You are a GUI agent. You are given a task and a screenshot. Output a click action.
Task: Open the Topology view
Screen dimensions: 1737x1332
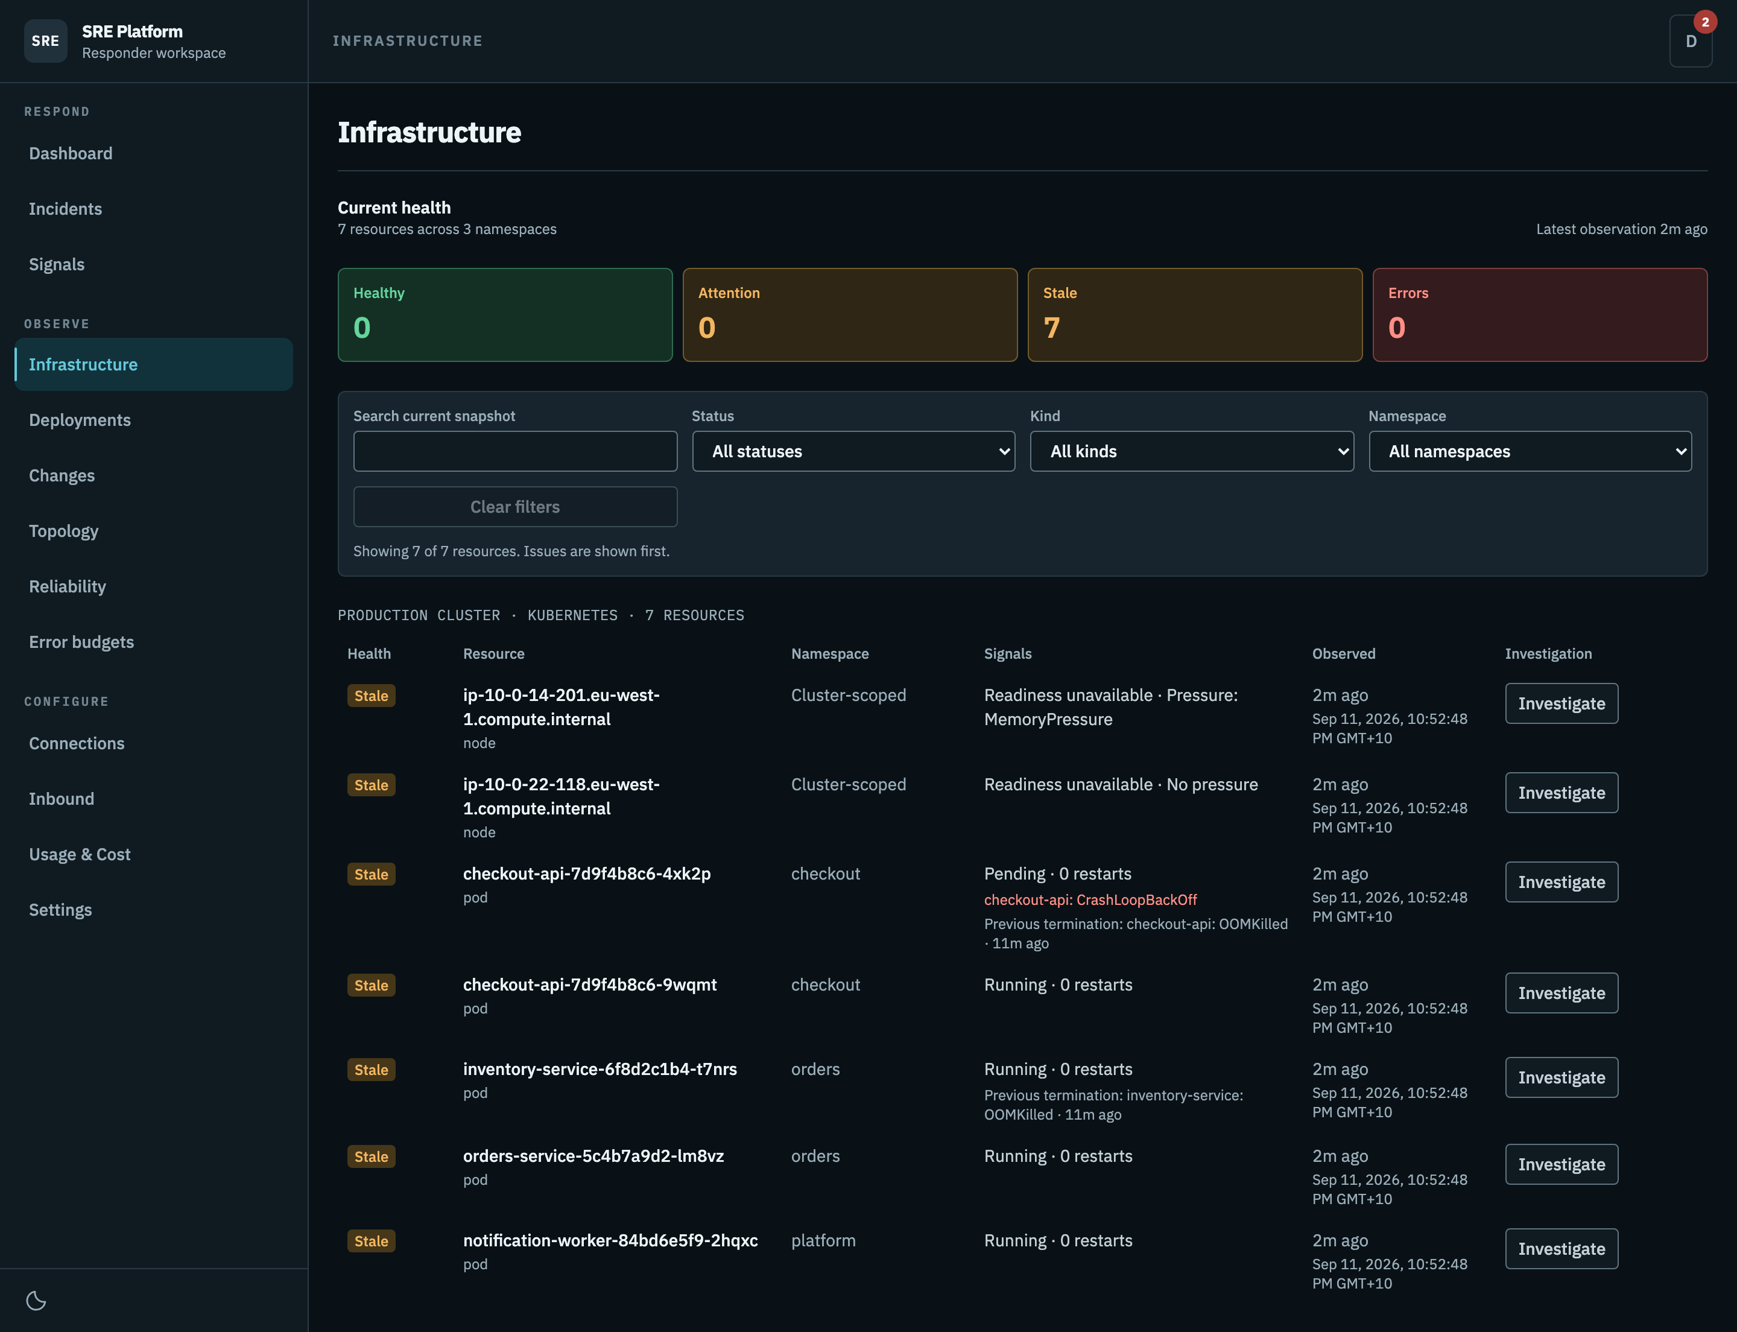click(x=154, y=530)
